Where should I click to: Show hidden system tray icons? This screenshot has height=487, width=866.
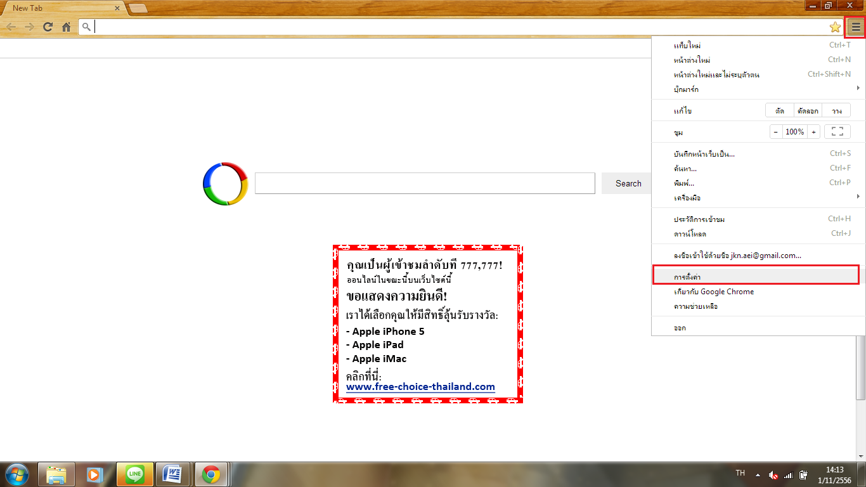(758, 474)
